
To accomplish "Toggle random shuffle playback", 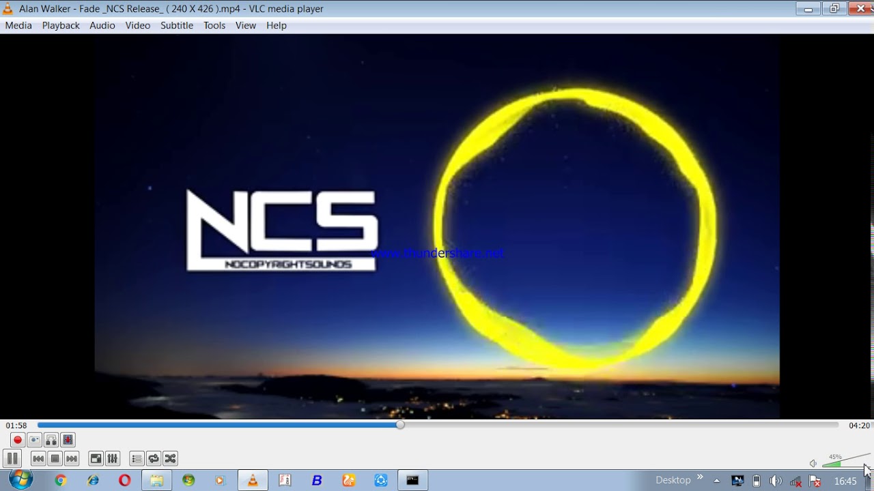I will tap(170, 459).
